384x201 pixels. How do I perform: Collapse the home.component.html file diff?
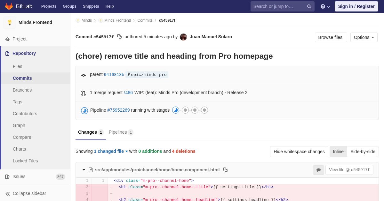pyautogui.click(x=84, y=170)
